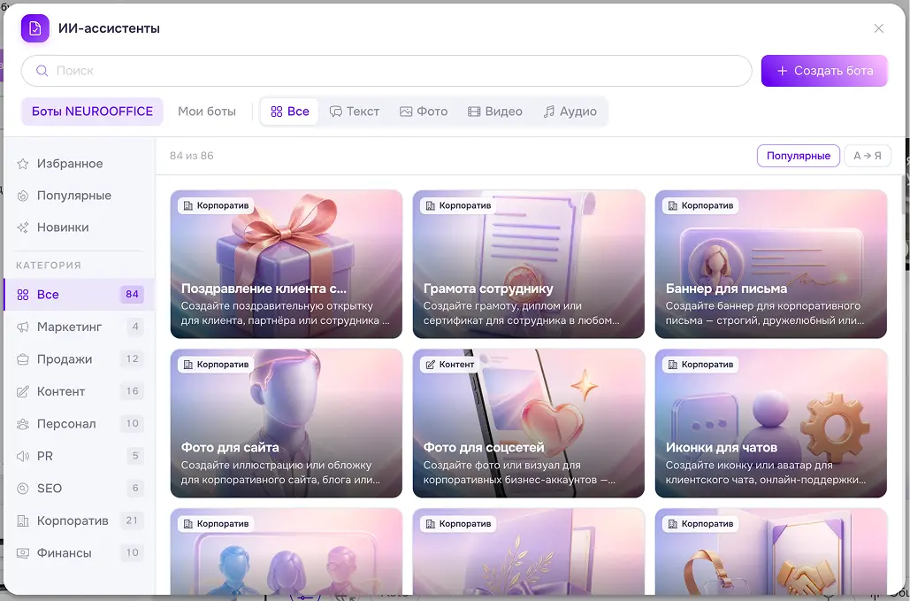Switch sorting to А → Я
This screenshot has width=910, height=601.
[x=867, y=156]
